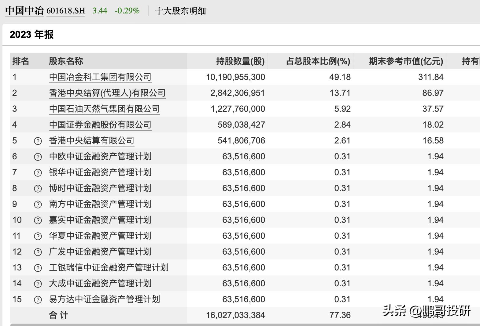
Task: Click help icon beside 工银瑞信中证金融资产管理计划
Action: point(38,268)
